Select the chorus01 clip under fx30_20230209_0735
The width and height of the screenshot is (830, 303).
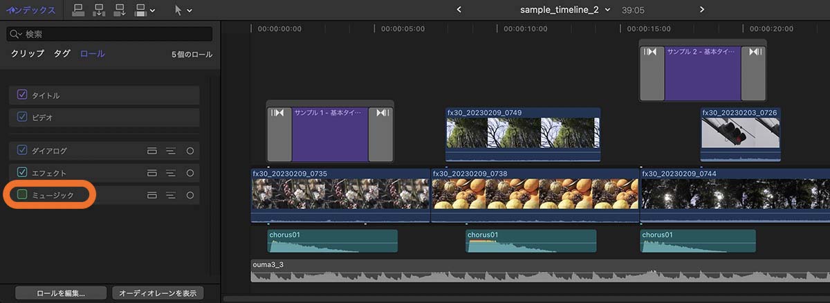(x=333, y=241)
